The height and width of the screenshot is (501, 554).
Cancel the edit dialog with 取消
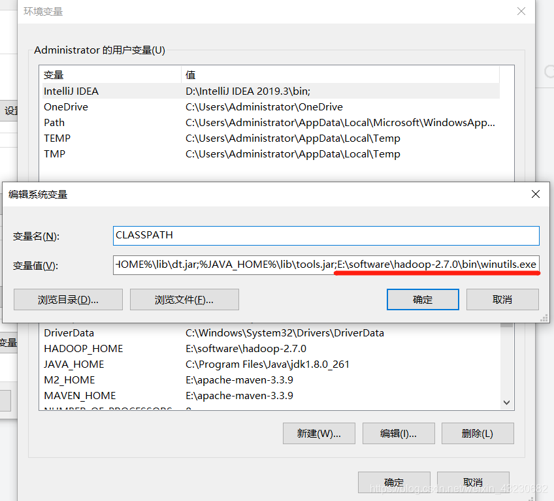tap(502, 299)
